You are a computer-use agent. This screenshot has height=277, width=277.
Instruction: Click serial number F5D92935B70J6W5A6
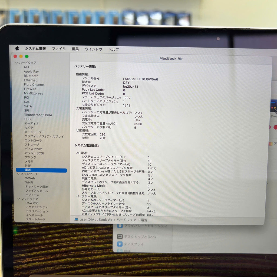[x=141, y=79]
